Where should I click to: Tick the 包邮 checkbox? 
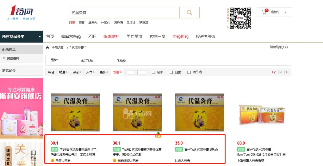(153, 72)
